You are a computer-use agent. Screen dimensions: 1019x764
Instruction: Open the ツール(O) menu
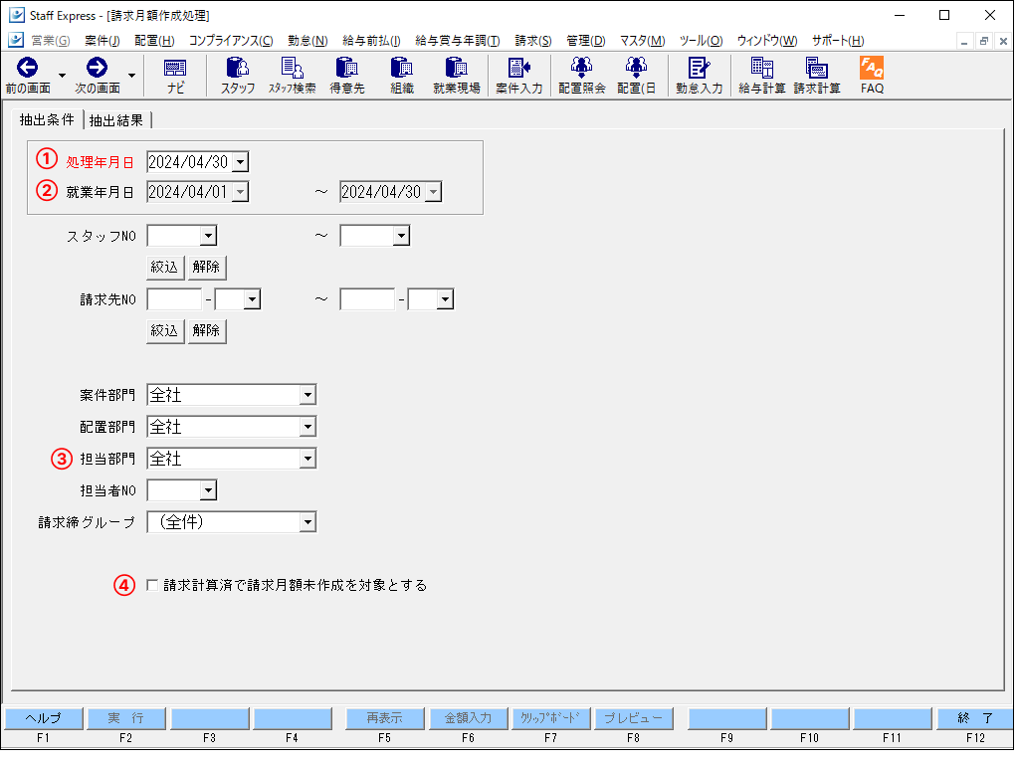coord(701,40)
